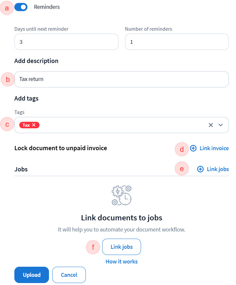Click the description field containing Tax return
The image size is (236, 285).
pyautogui.click(x=121, y=79)
